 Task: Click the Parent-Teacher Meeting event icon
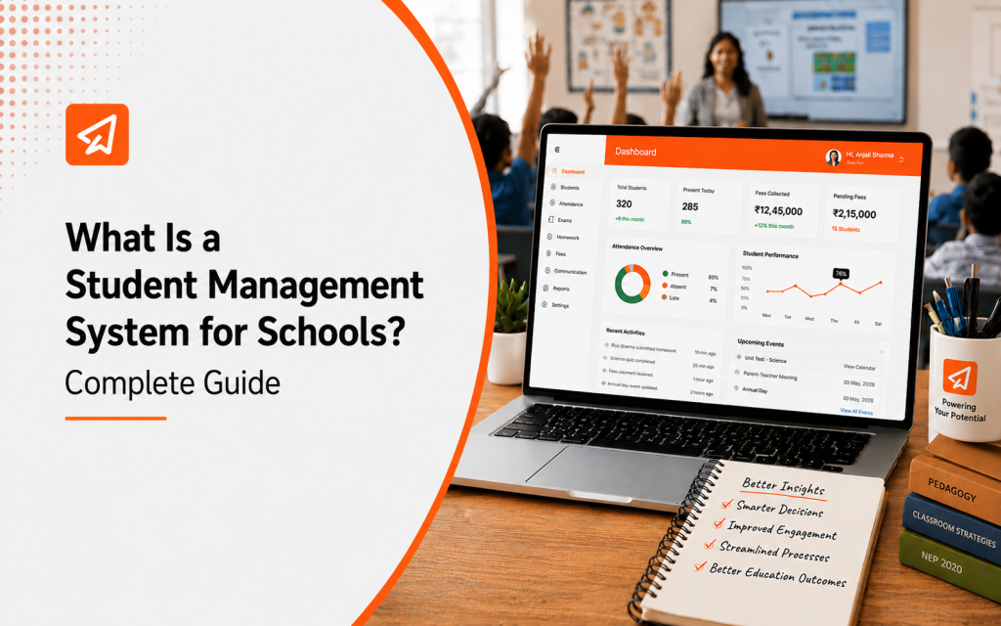coord(737,373)
